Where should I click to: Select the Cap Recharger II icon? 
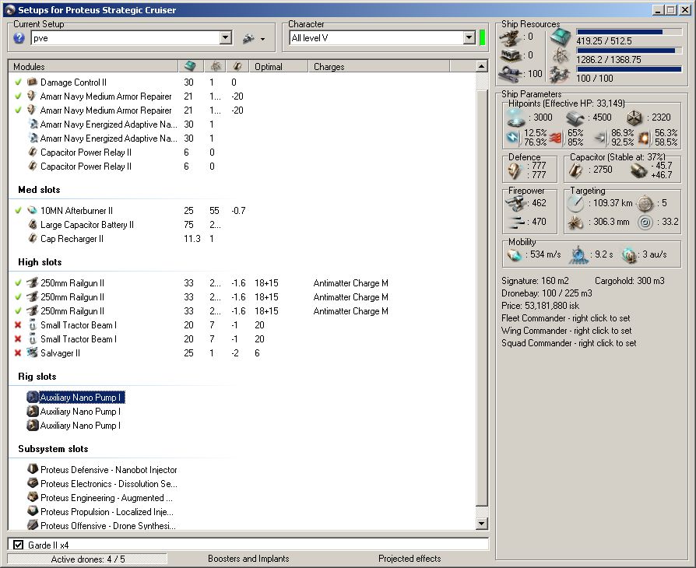[32, 239]
